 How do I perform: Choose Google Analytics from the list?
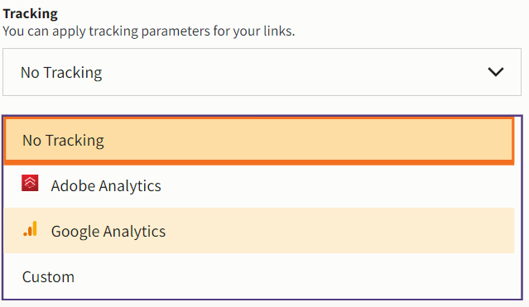(x=259, y=231)
